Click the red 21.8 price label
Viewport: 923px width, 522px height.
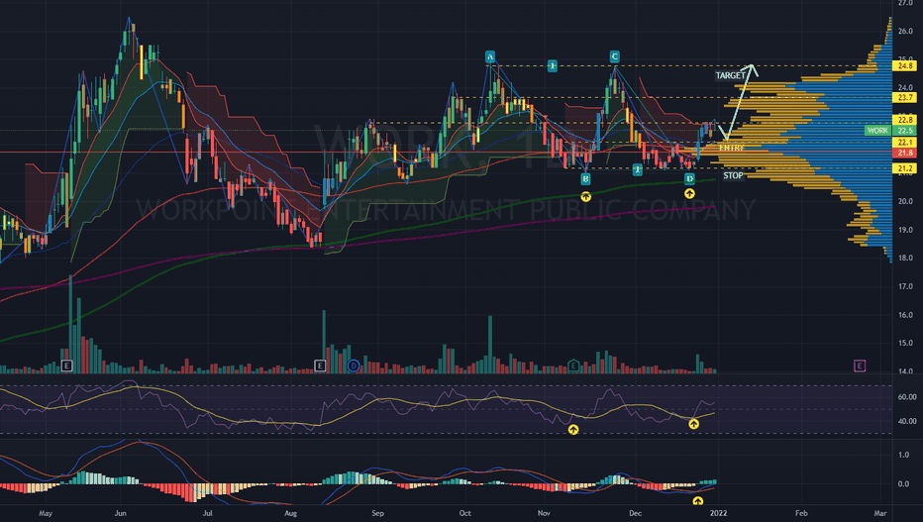(905, 153)
